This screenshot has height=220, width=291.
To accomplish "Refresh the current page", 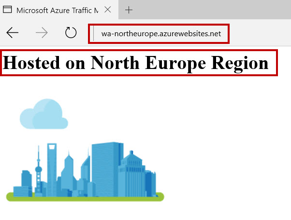I will 71,33.
